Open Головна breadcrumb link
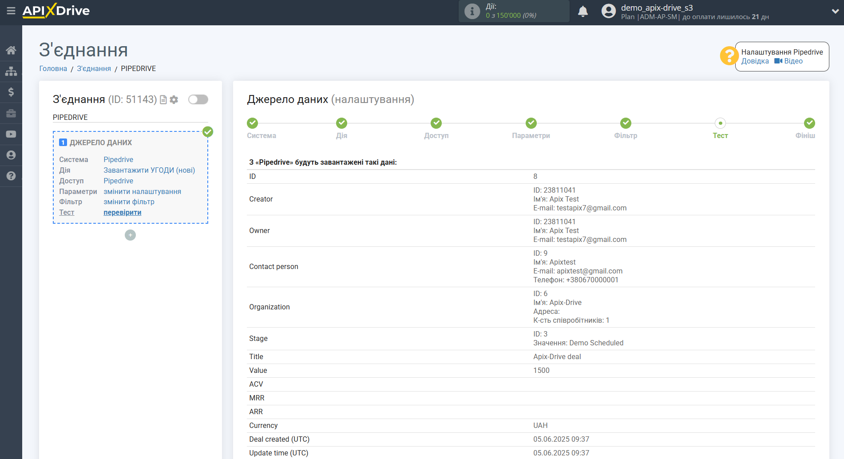The width and height of the screenshot is (844, 459). coord(53,68)
